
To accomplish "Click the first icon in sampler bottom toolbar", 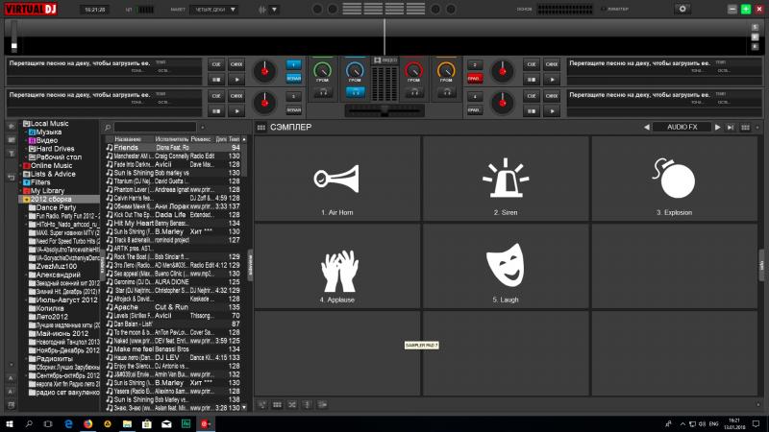I will (262, 404).
